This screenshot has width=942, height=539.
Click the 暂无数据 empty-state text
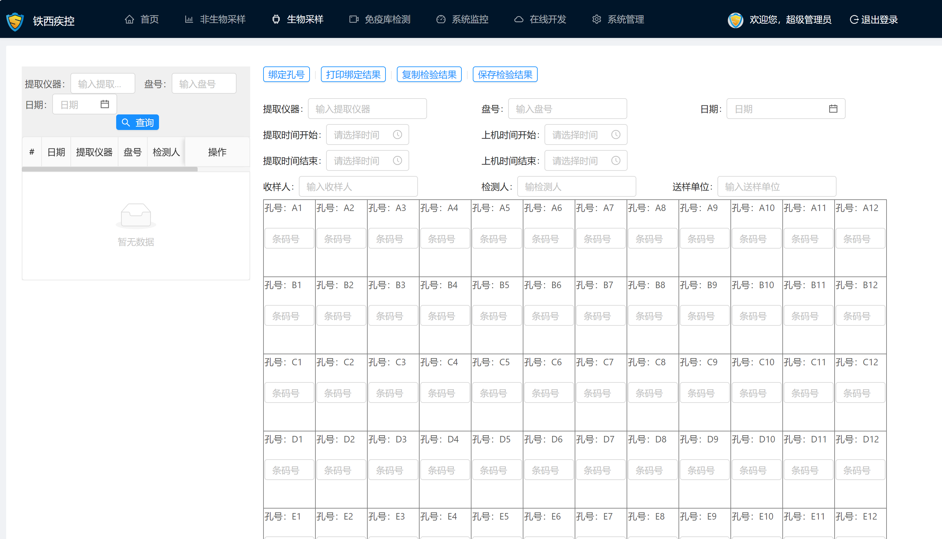point(136,242)
